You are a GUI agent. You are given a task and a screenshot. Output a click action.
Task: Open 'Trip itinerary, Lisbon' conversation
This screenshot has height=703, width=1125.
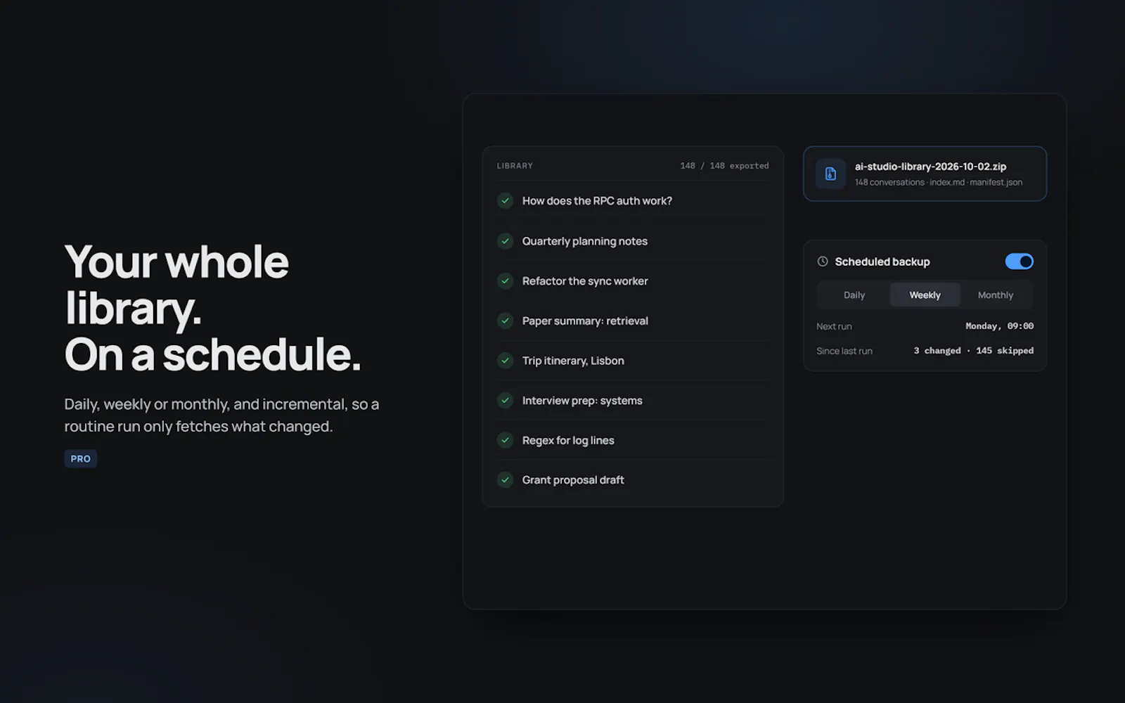[x=573, y=361]
